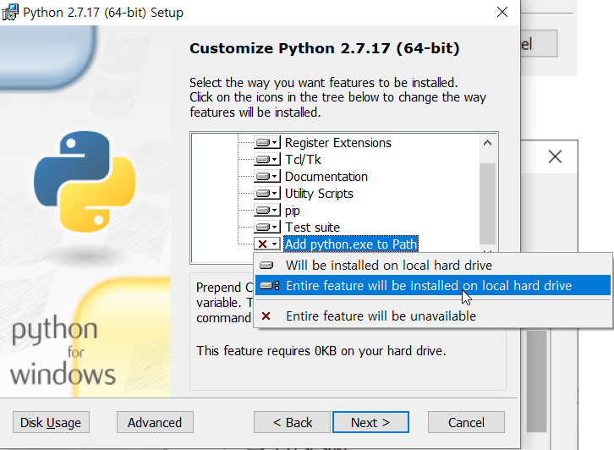
Task: Select the pip tree row
Action: [293, 211]
